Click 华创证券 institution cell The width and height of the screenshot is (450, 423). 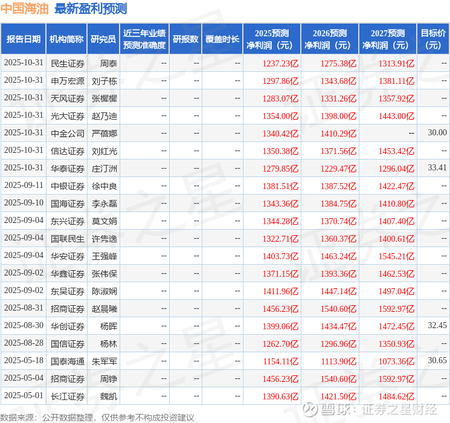click(x=68, y=326)
